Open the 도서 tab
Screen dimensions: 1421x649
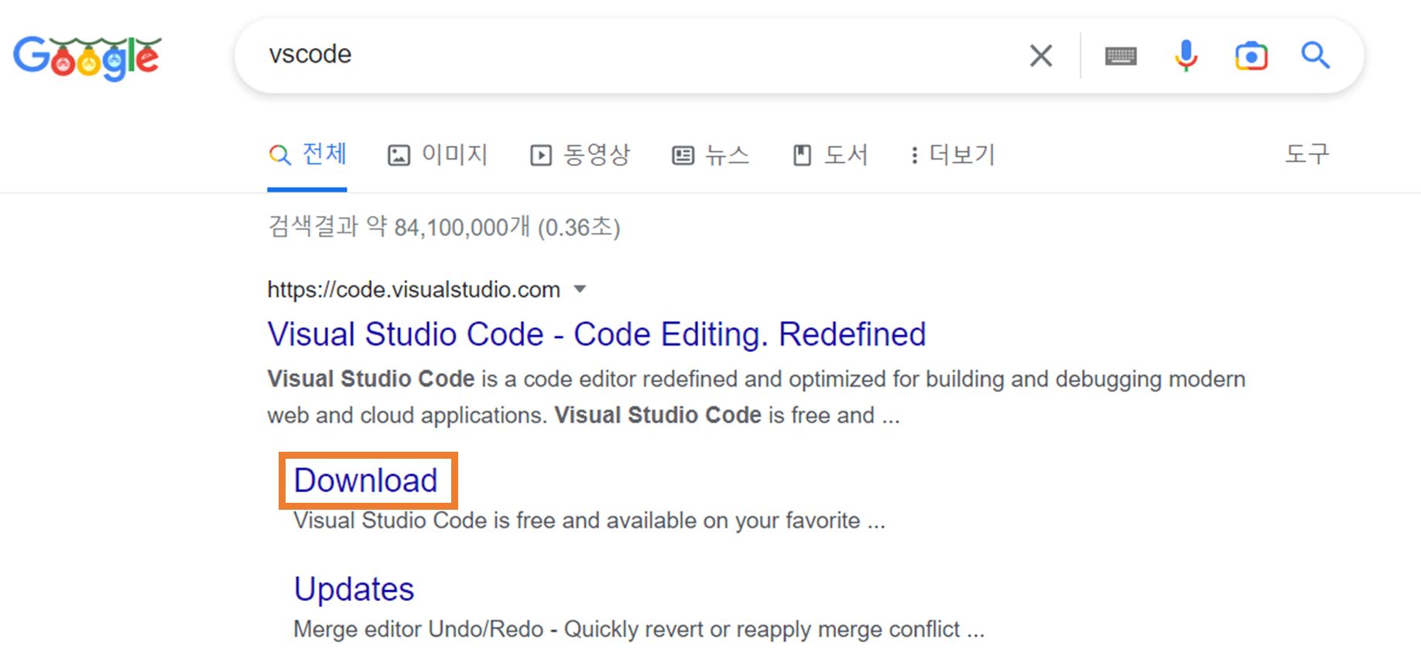(830, 155)
